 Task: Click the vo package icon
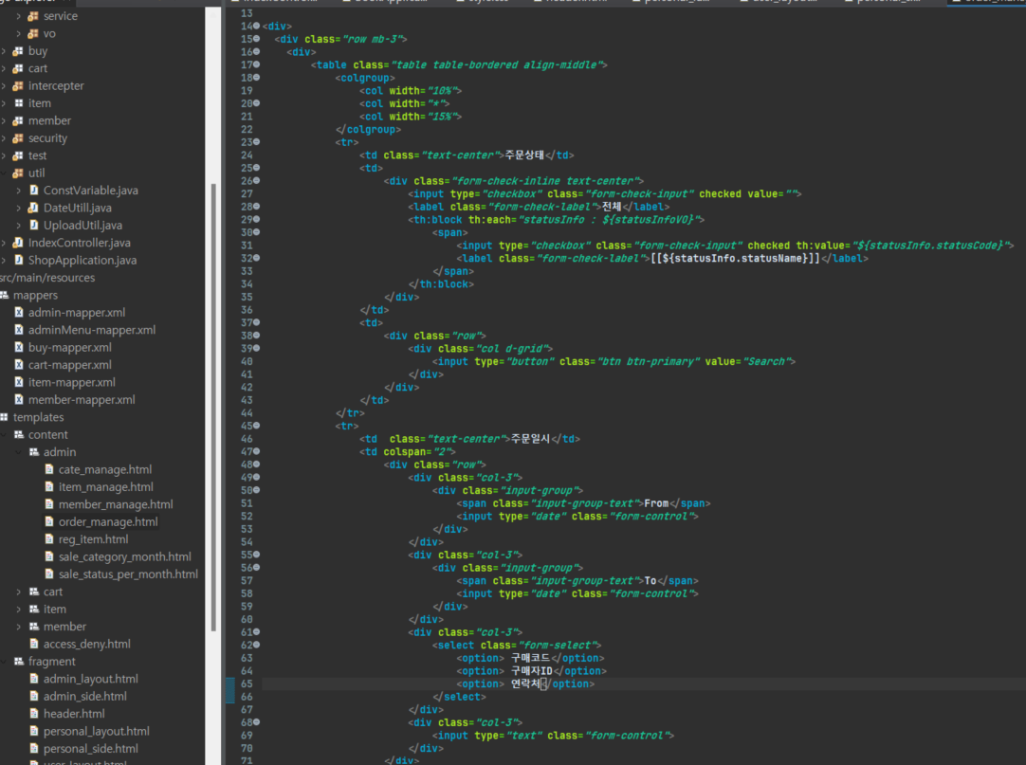(33, 34)
